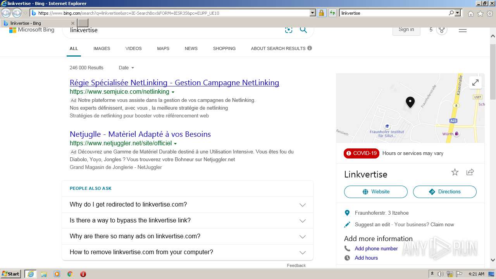The height and width of the screenshot is (279, 496).
Task: Launch Chrome from the taskbar
Action: pyautogui.click(x=70, y=274)
